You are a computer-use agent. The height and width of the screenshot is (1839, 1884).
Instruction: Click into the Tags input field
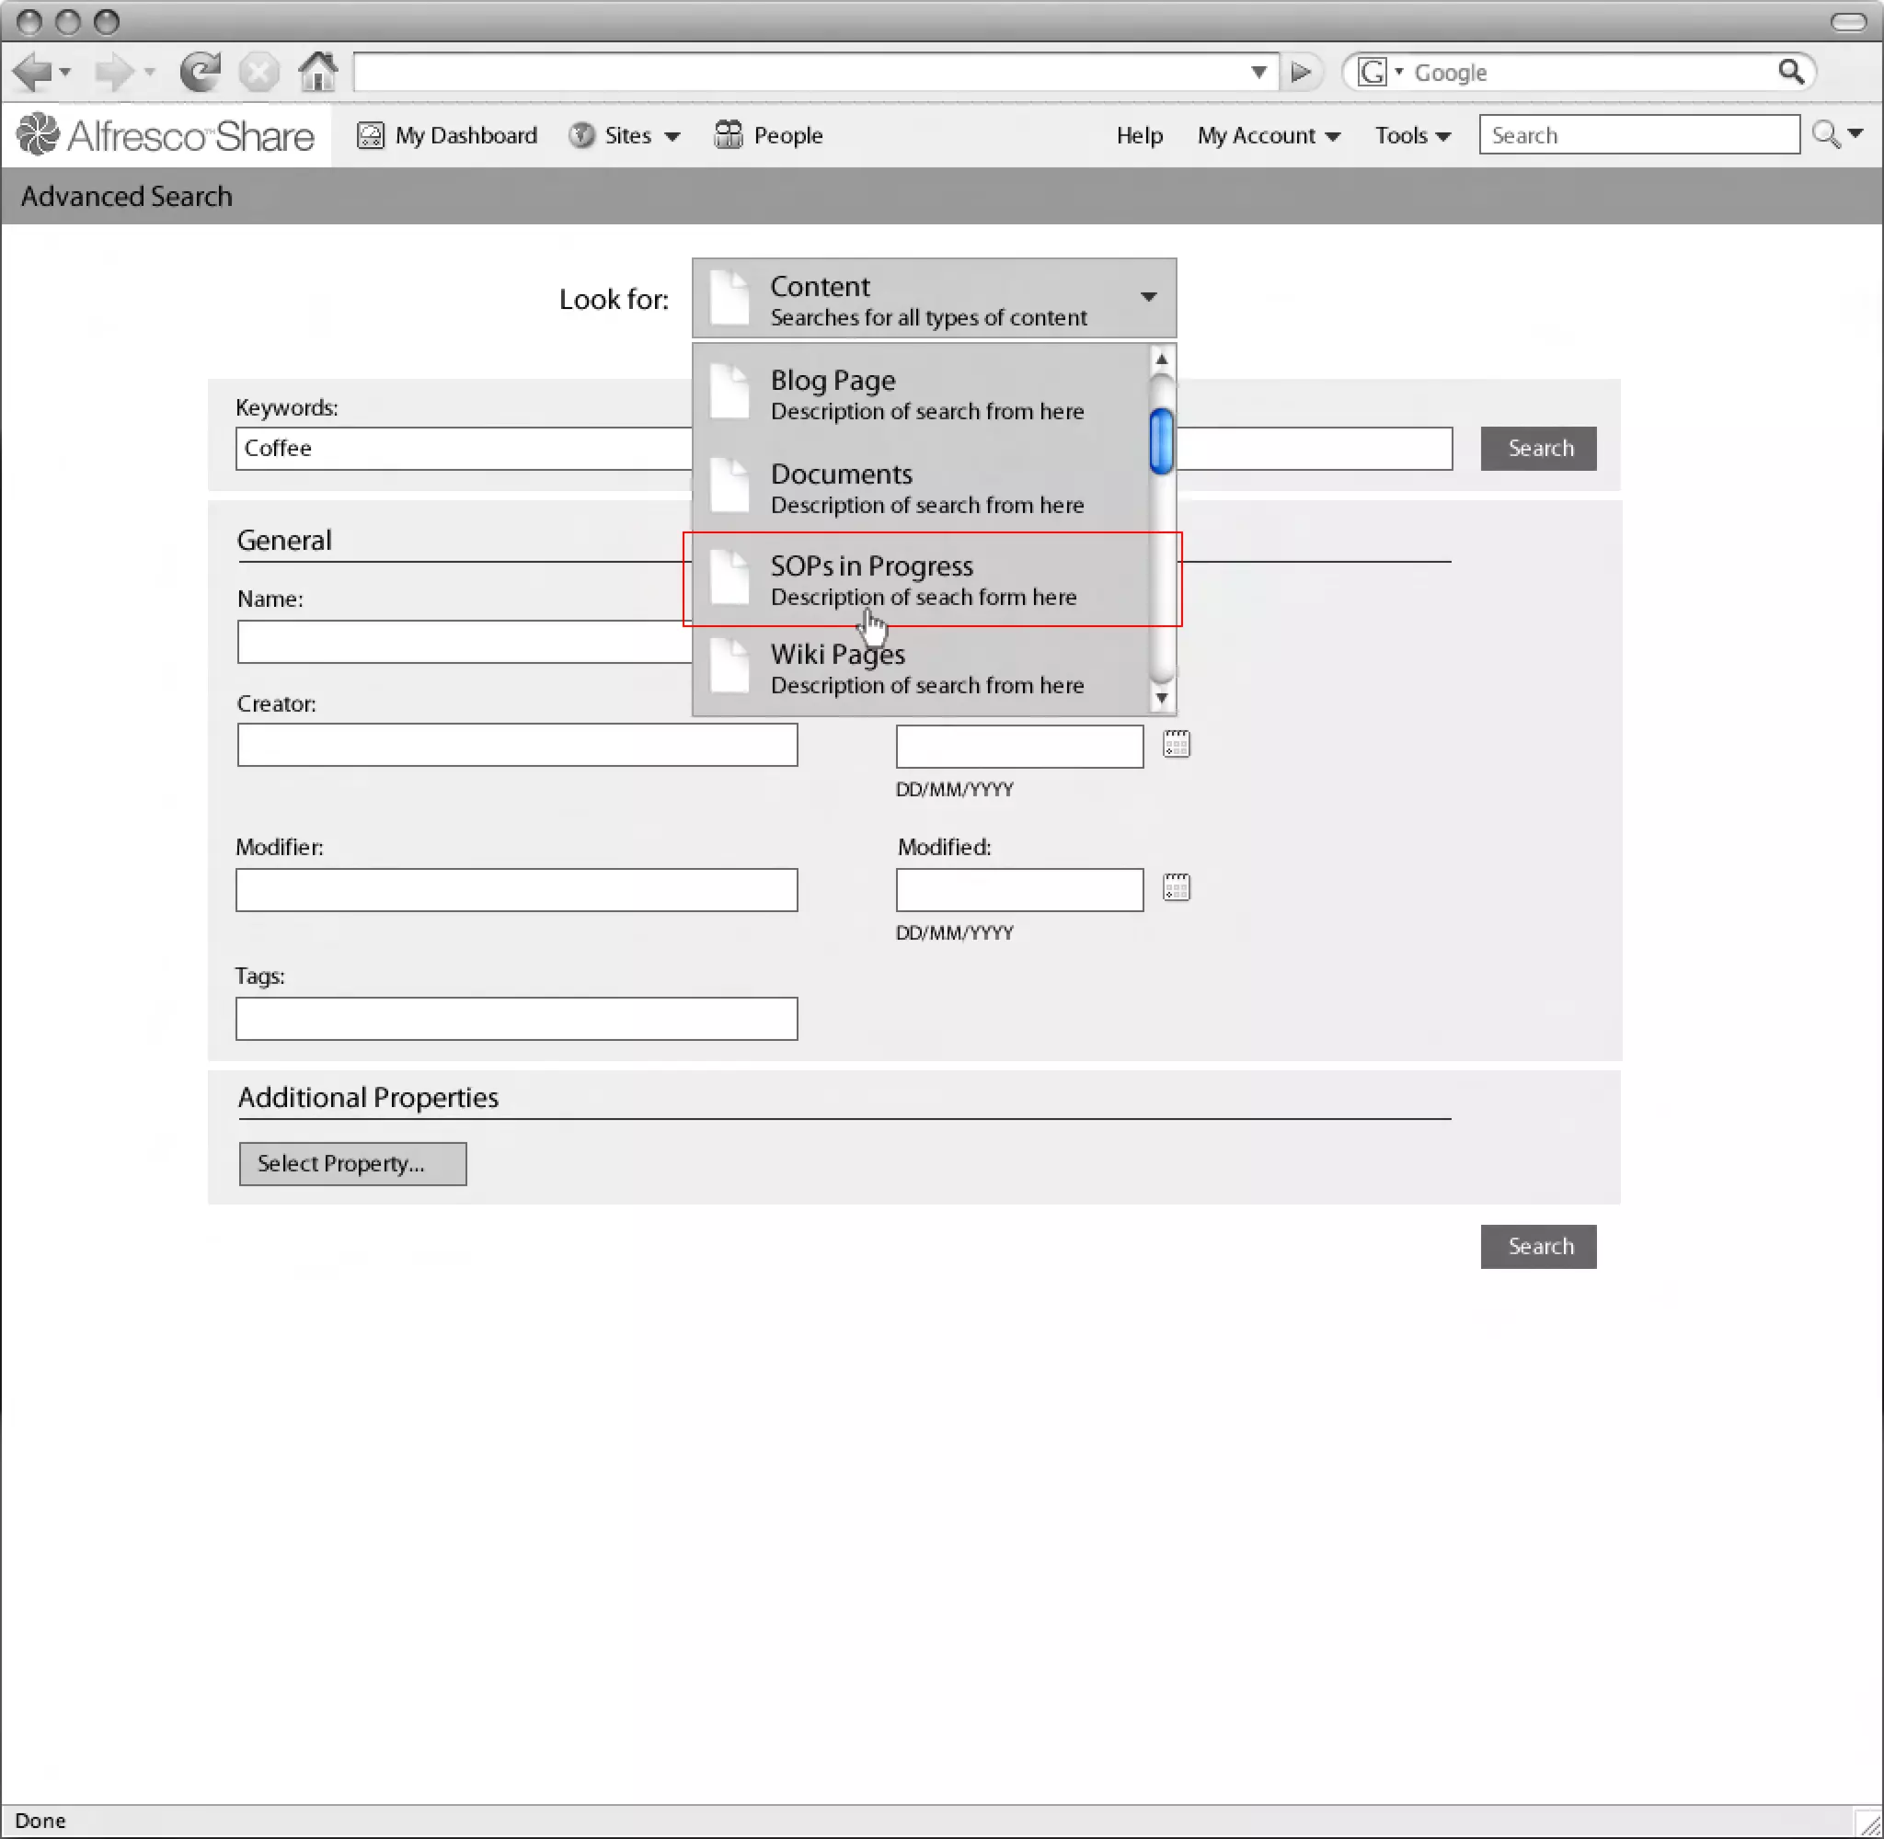click(x=516, y=1019)
